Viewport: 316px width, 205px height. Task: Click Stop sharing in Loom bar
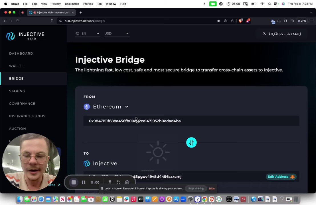point(196,188)
